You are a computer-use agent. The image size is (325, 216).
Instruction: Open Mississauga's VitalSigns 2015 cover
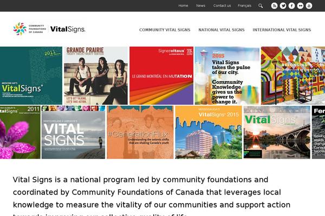[x=209, y=132]
